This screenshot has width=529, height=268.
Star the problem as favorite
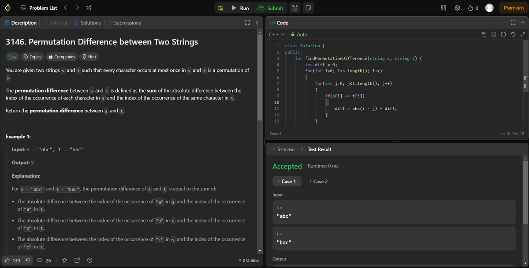(x=64, y=260)
